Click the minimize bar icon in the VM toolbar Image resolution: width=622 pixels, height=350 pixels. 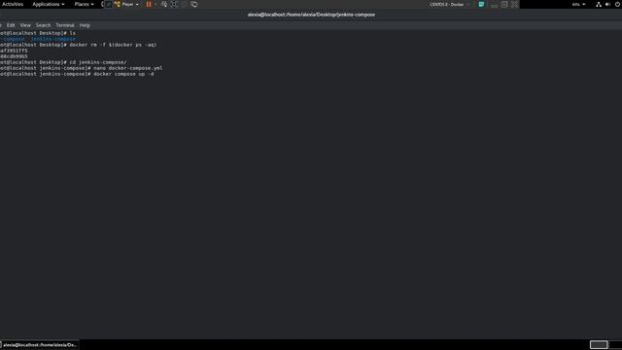click(494, 5)
